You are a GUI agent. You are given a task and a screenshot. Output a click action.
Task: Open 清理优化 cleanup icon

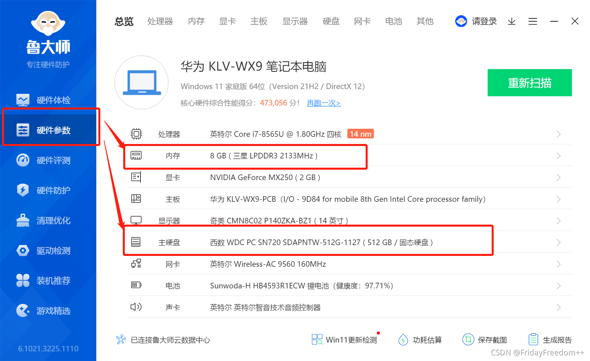(x=23, y=220)
